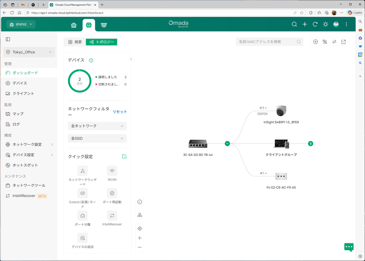Viewport: 365px width, 261px height.
Task: Click リセット network filter link
Action: tap(120, 111)
